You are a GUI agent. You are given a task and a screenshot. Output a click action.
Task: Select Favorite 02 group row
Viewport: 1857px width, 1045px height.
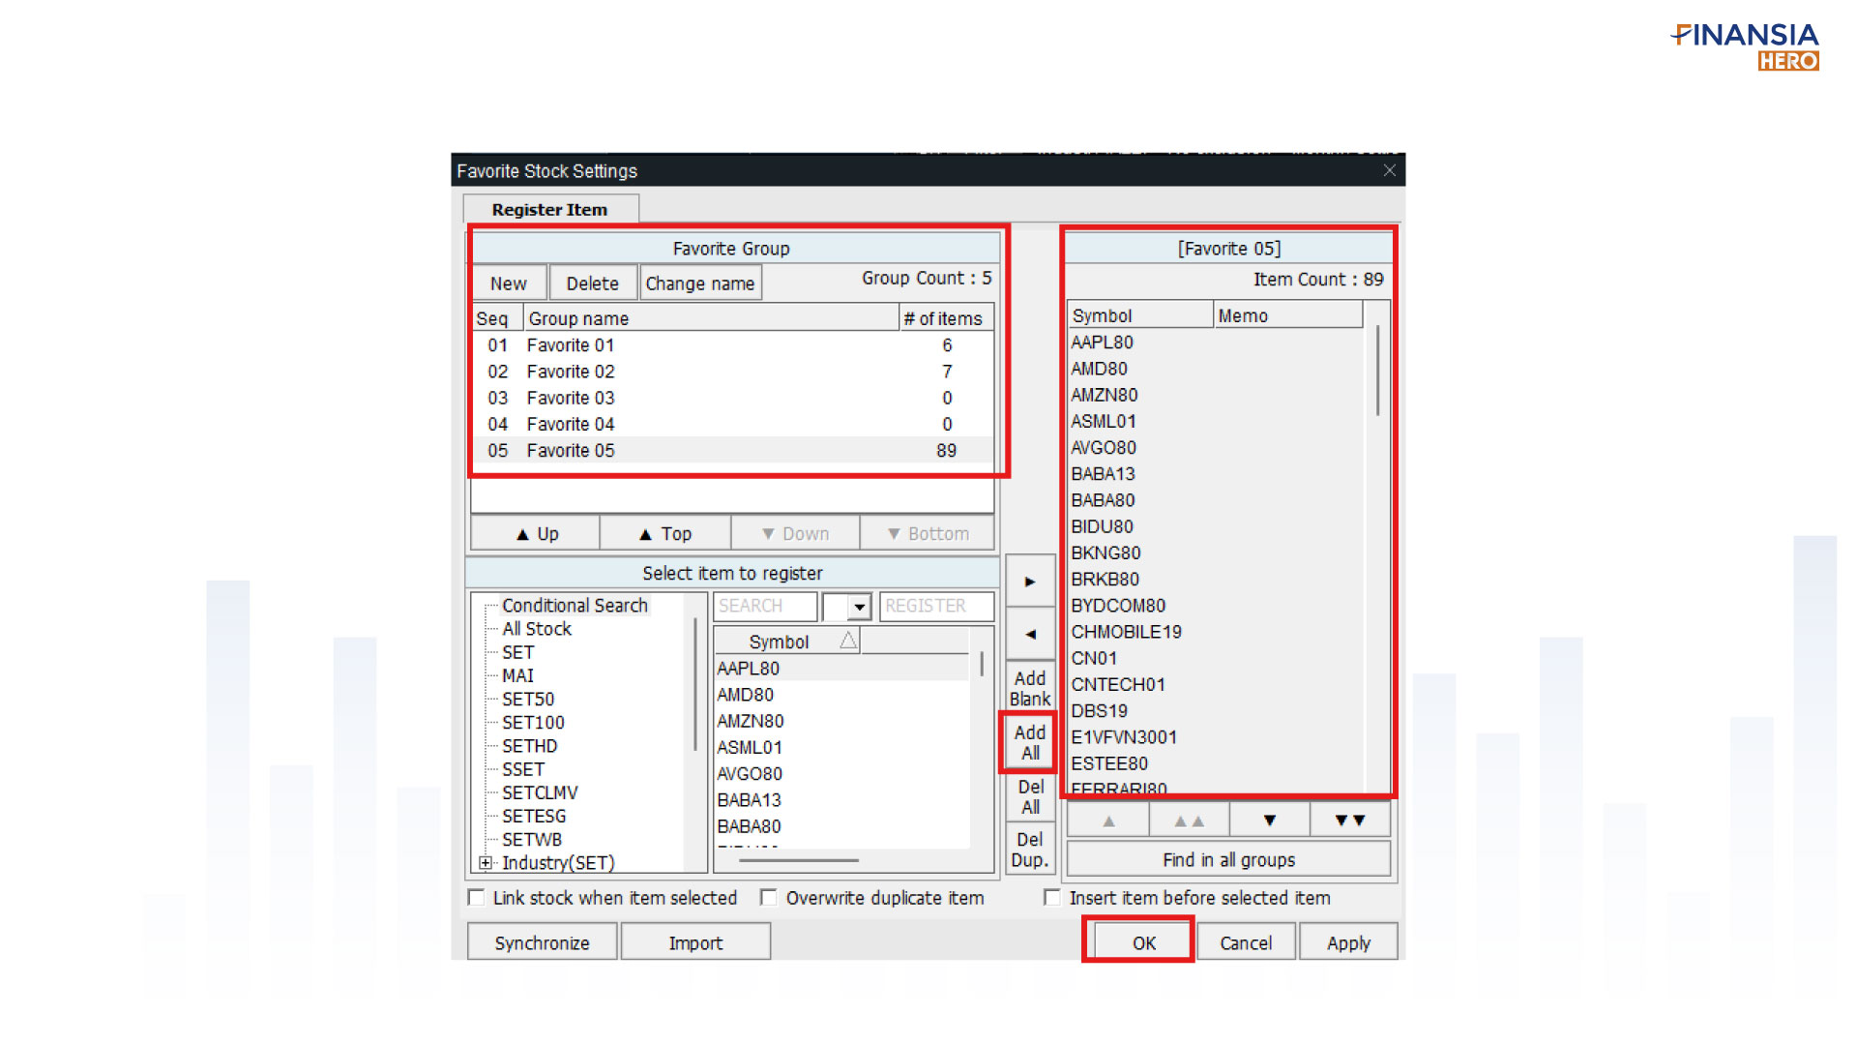click(732, 372)
